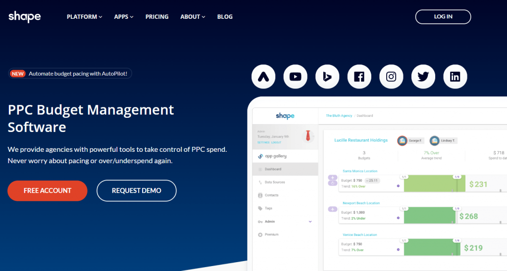Screen dimensions: 507x271
Task: Click the Facebook round icon
Action: pyautogui.click(x=359, y=77)
